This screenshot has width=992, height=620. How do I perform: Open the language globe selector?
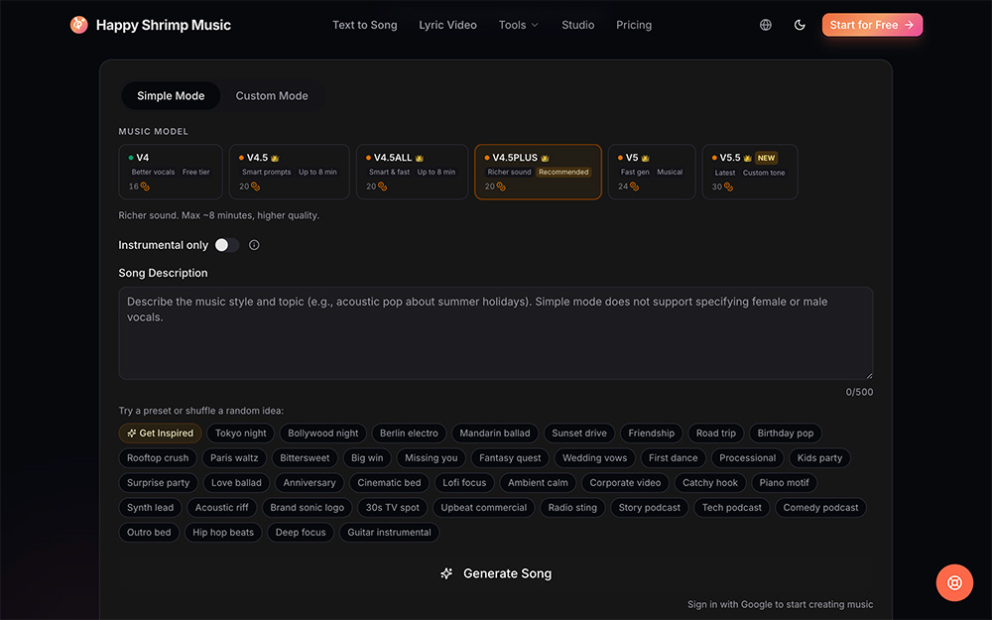click(766, 25)
